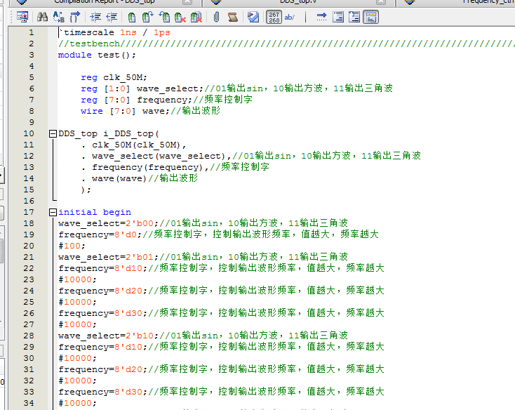Decrease indent of selected lines
515x410 pixels.
pyautogui.click(x=112, y=17)
